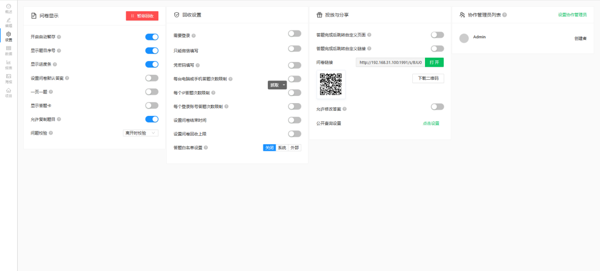The height and width of the screenshot is (271, 600).
Task: Click the QR code image
Action: pos(331,84)
